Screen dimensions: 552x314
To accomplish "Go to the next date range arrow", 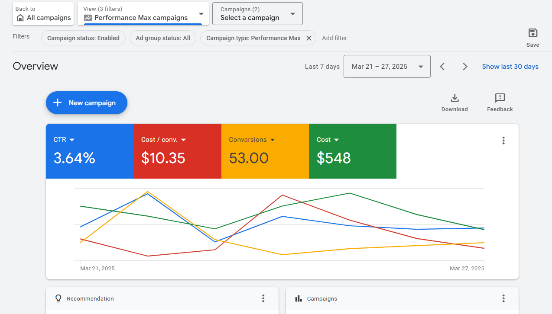I will coord(465,67).
